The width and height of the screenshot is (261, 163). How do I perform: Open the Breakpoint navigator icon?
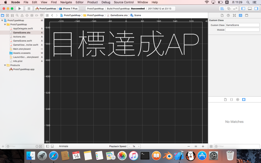tap(37, 15)
